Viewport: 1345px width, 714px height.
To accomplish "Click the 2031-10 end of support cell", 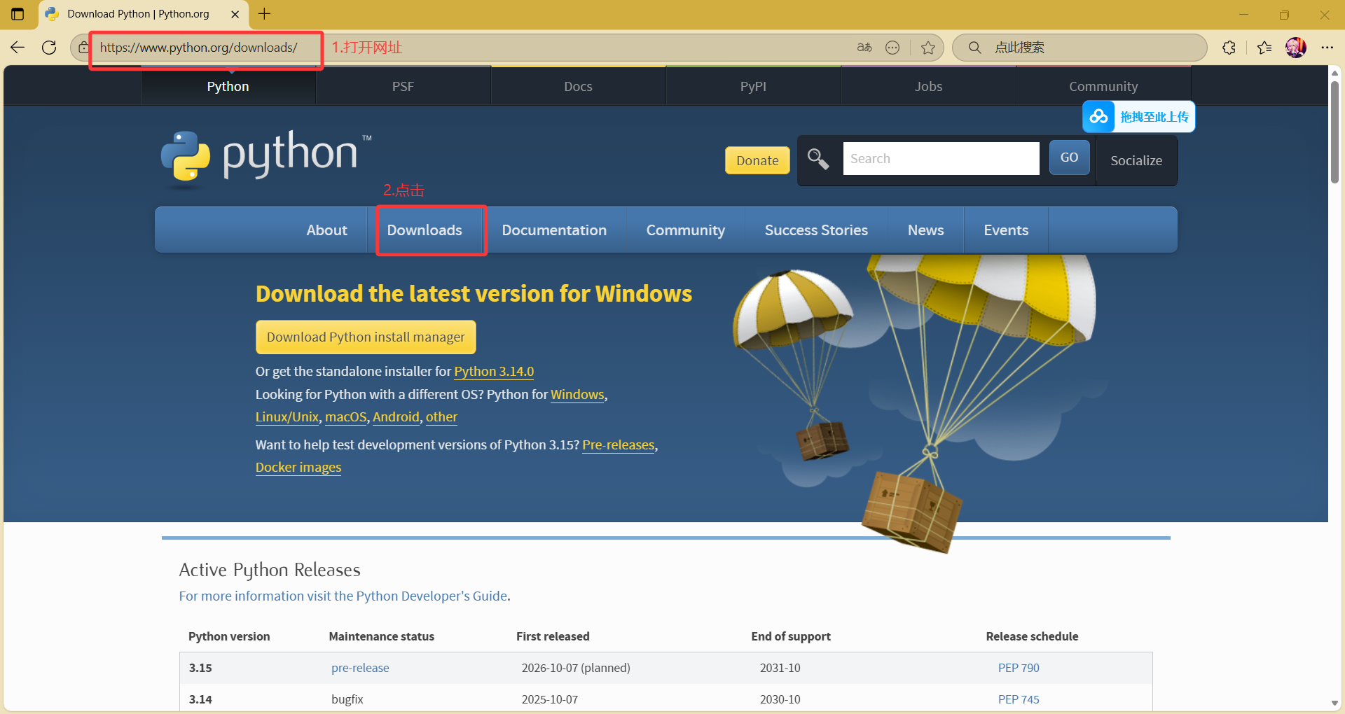I will (x=780, y=668).
